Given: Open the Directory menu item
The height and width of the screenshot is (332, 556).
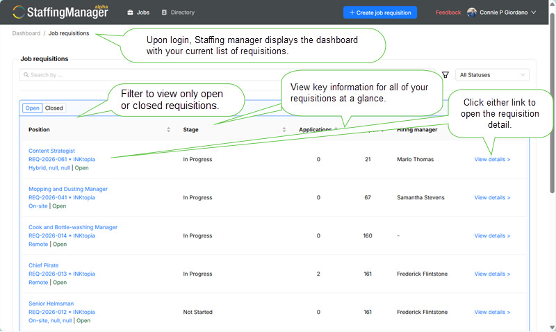Looking at the screenshot, I should (178, 13).
